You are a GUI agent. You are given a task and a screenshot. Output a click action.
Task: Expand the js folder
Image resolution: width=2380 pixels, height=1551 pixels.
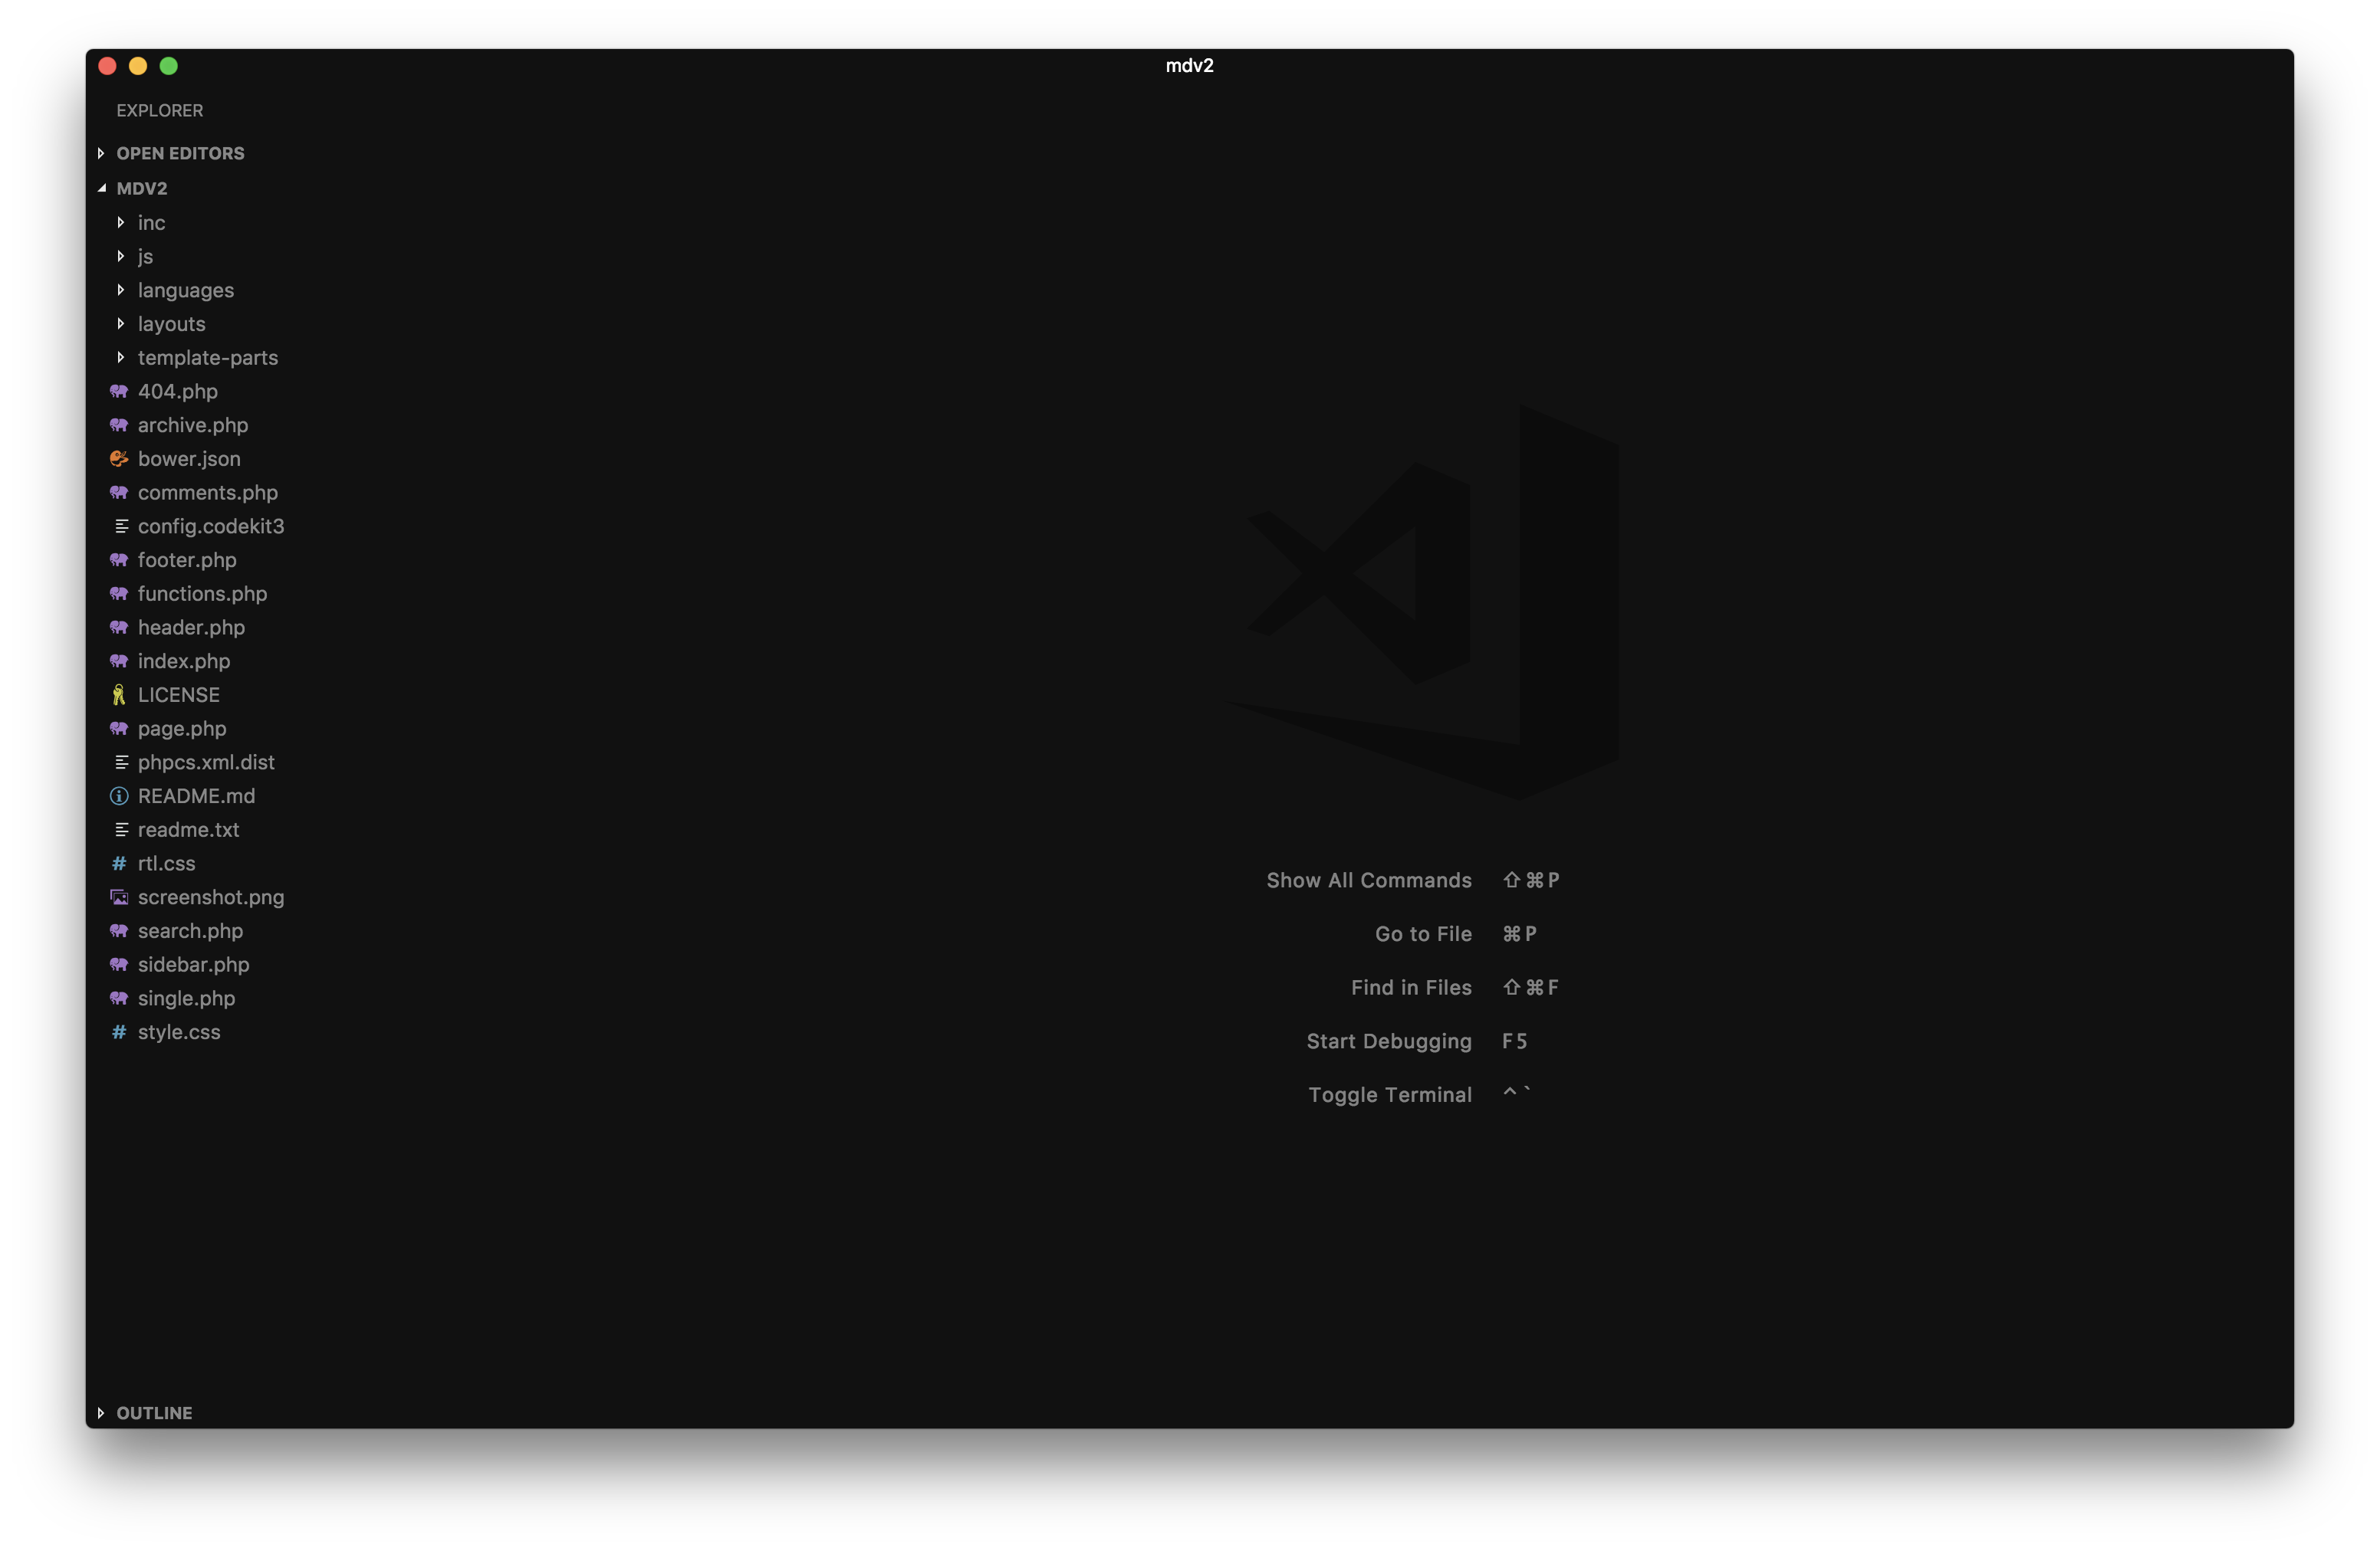click(120, 257)
